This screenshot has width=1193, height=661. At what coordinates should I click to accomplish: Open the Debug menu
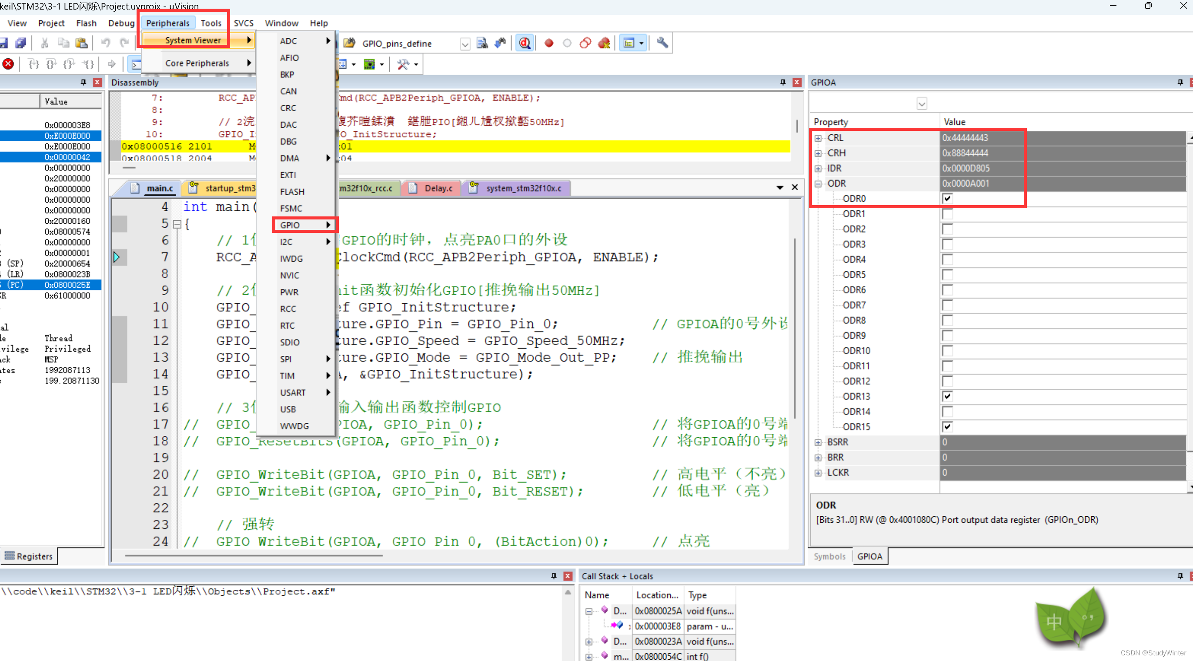click(x=121, y=23)
